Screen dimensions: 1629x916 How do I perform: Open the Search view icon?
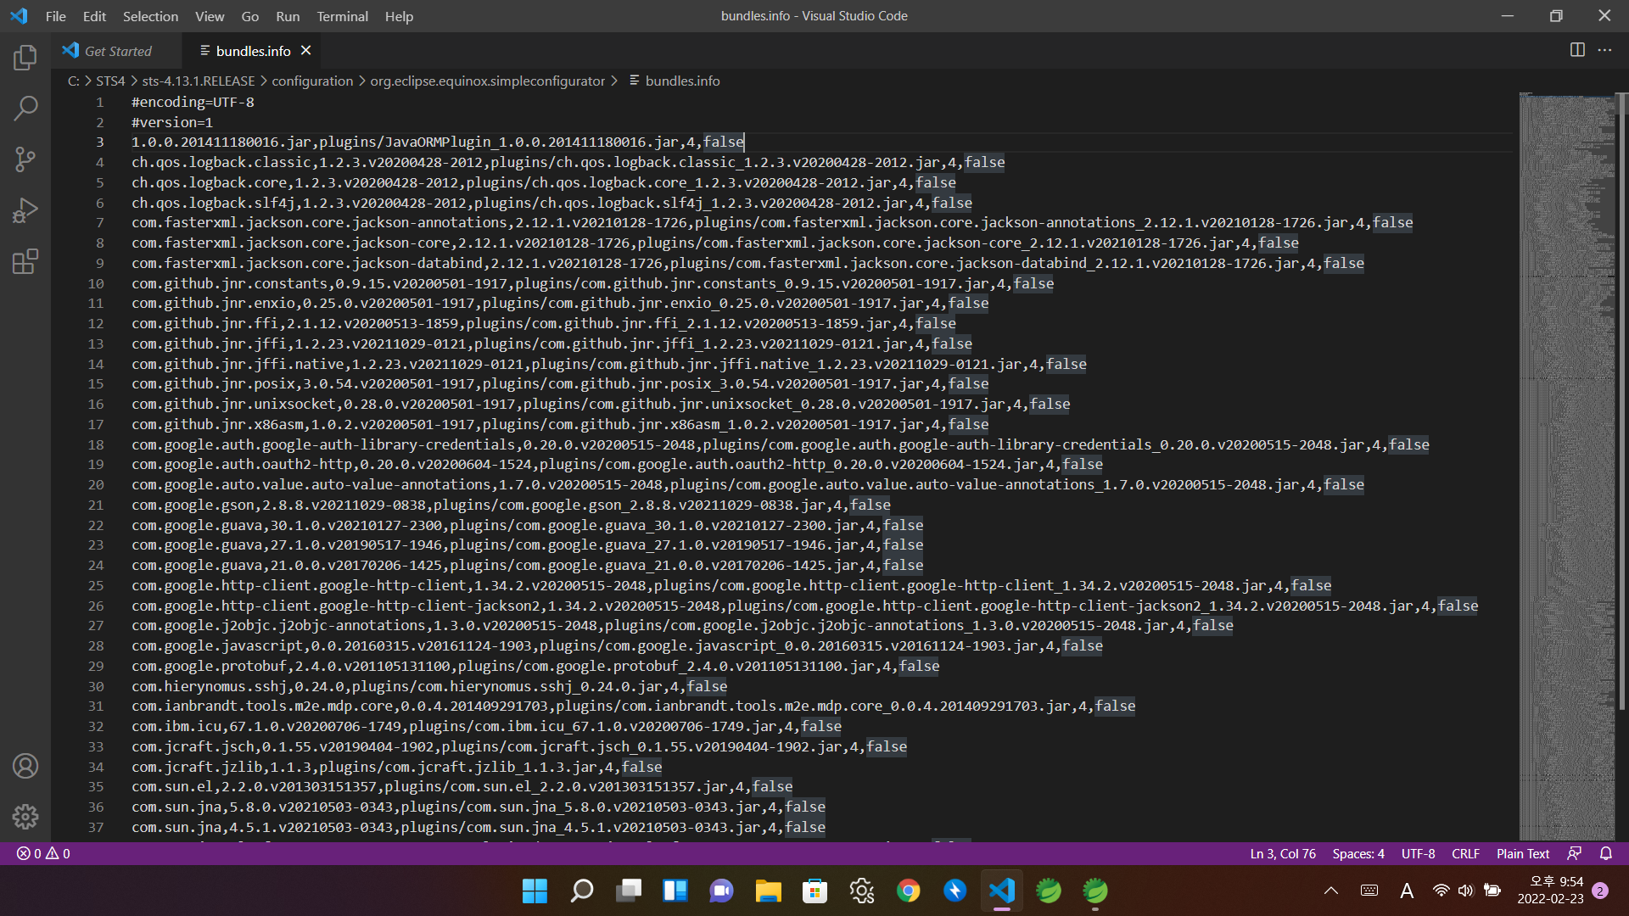coord(25,108)
